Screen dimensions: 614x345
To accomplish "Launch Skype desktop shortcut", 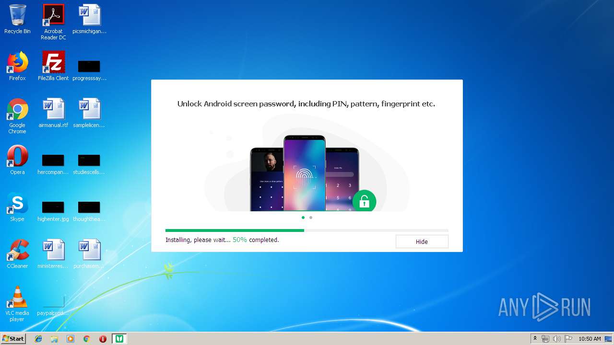I will pos(17,207).
